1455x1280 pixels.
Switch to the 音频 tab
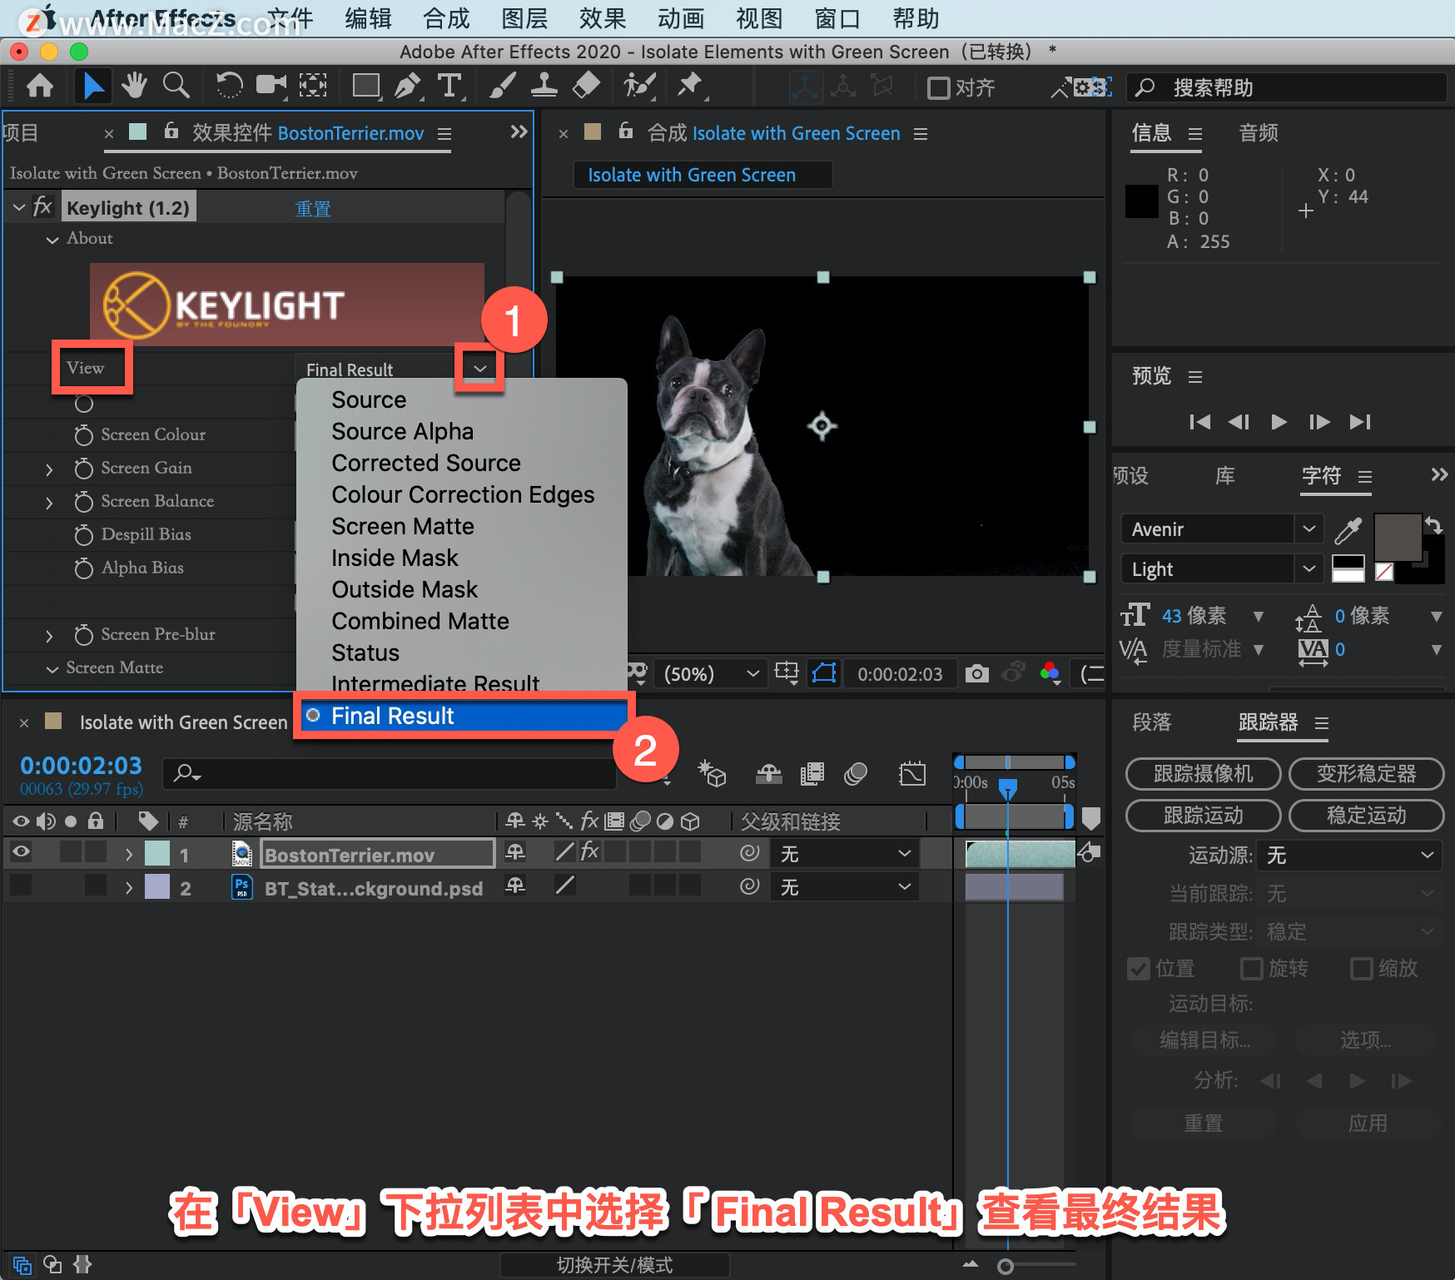pyautogui.click(x=1258, y=133)
